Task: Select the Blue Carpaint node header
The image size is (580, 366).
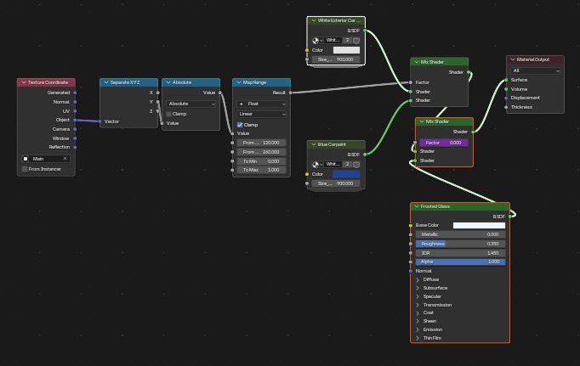Action: point(336,144)
